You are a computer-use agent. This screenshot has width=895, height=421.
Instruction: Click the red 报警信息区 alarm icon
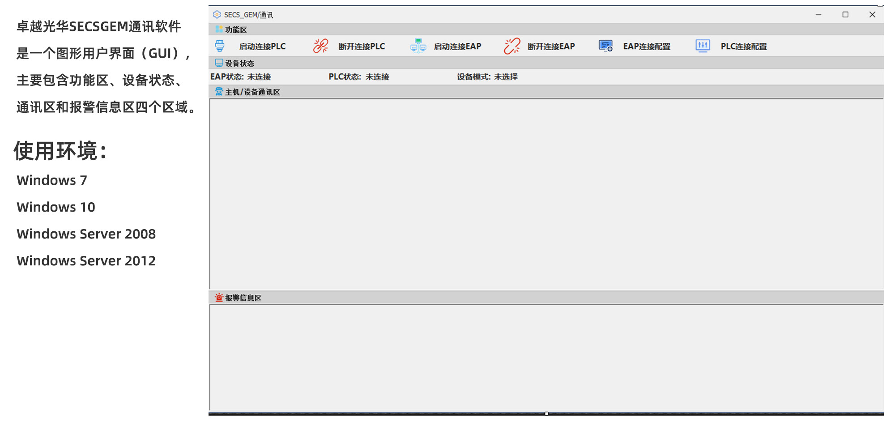219,298
